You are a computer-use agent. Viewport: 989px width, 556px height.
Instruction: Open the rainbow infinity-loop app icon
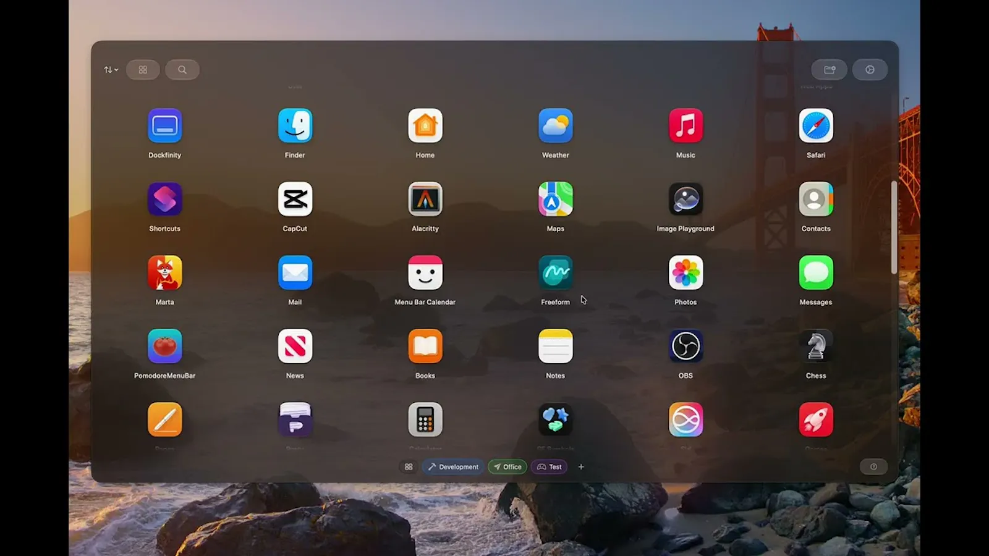pos(686,420)
